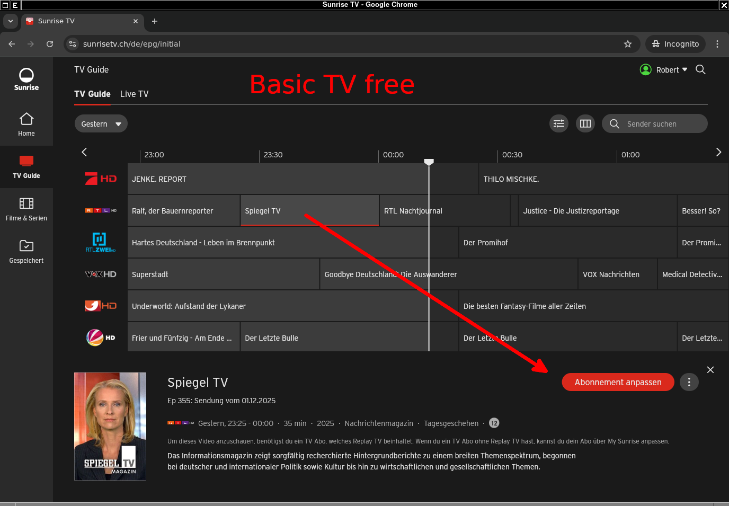Open Filme & Serien section

[26, 209]
